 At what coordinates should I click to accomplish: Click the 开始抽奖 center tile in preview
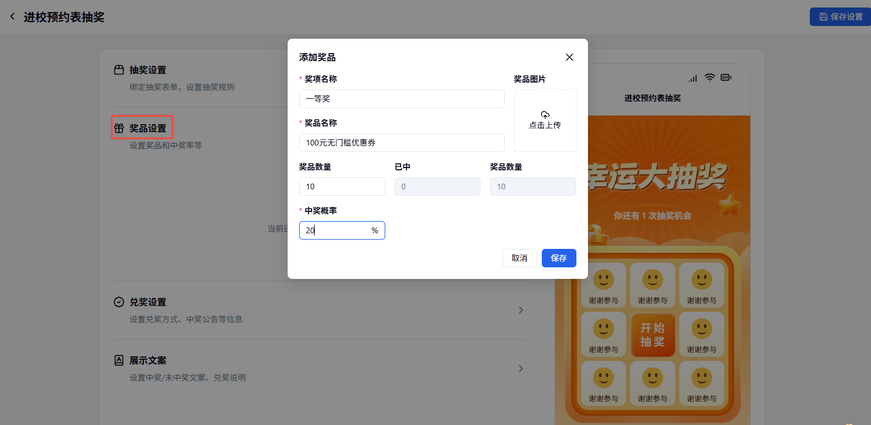[652, 335]
